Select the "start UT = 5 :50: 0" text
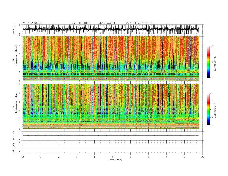228x176 pixels. point(139,23)
